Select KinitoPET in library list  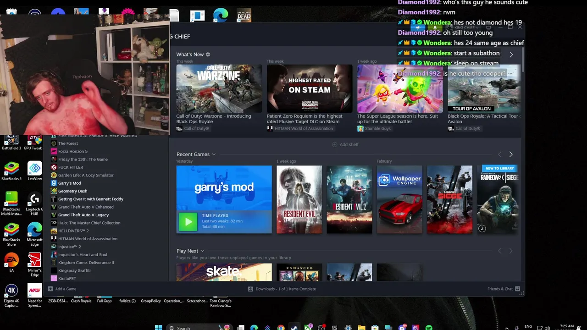tap(67, 278)
